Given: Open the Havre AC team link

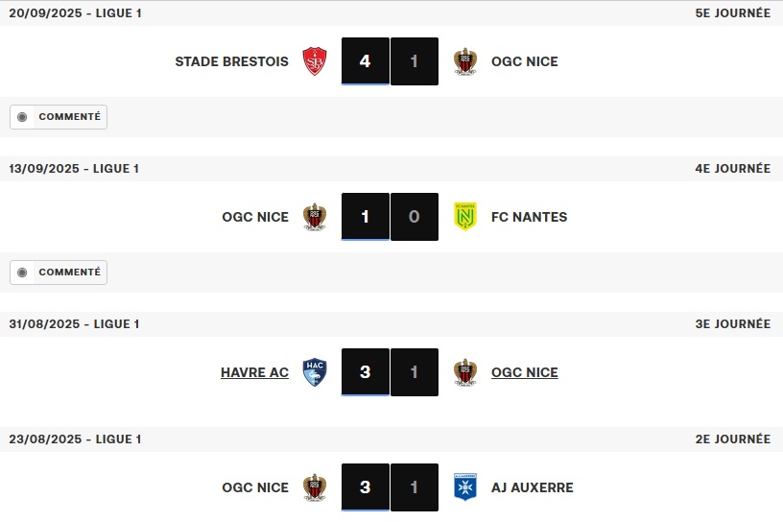Looking at the screenshot, I should [x=254, y=372].
